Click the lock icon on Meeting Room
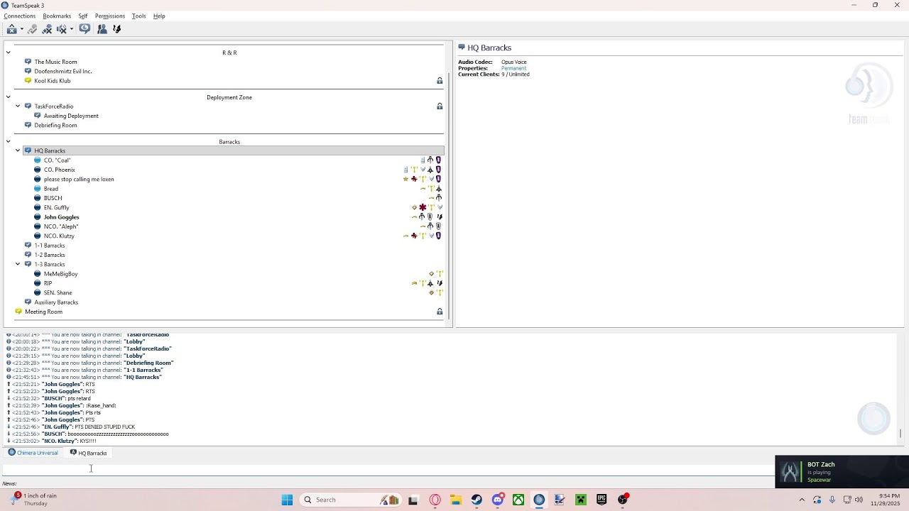 (440, 312)
